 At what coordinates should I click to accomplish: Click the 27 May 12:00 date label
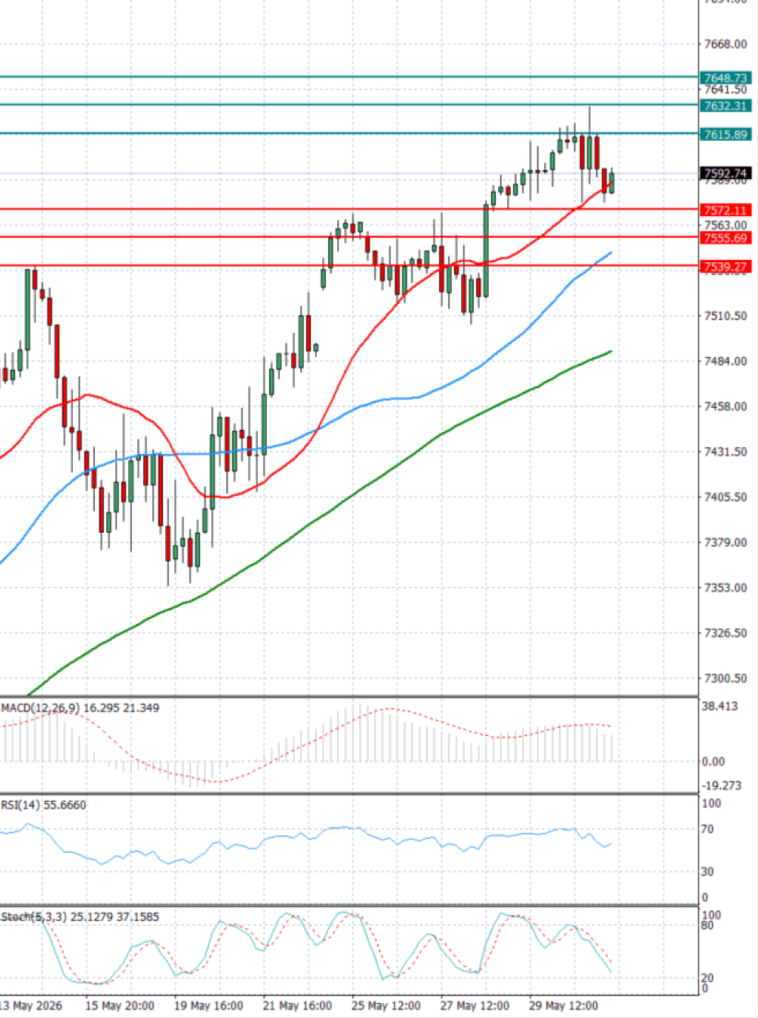475,1006
